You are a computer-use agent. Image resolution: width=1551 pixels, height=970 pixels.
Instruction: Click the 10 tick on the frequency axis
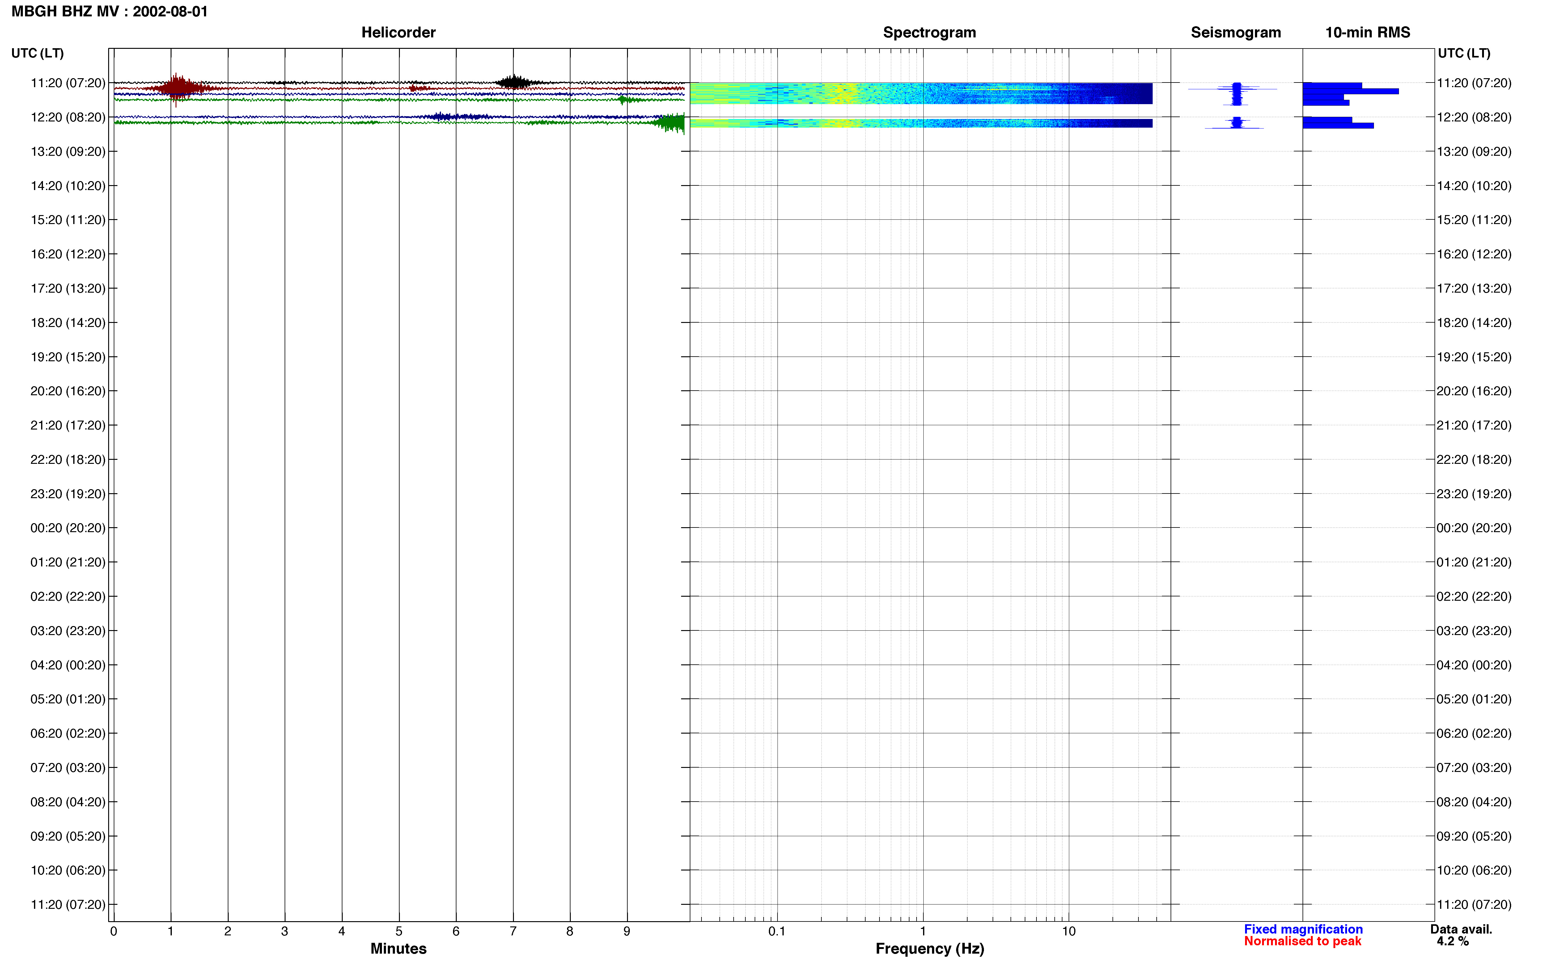tap(1069, 931)
